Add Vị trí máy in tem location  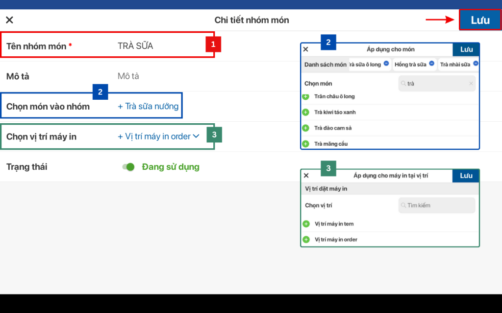pos(306,224)
